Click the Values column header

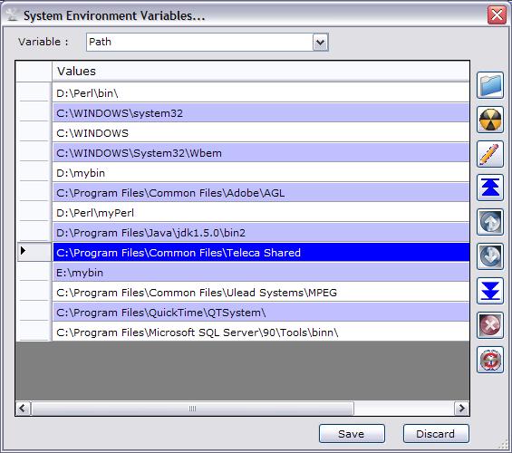point(261,72)
